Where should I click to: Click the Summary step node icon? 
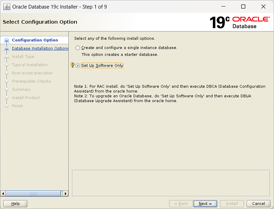tap(6, 89)
